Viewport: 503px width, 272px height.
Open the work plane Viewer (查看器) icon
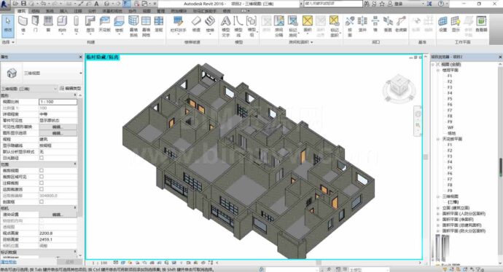pyautogui.click(x=481, y=24)
